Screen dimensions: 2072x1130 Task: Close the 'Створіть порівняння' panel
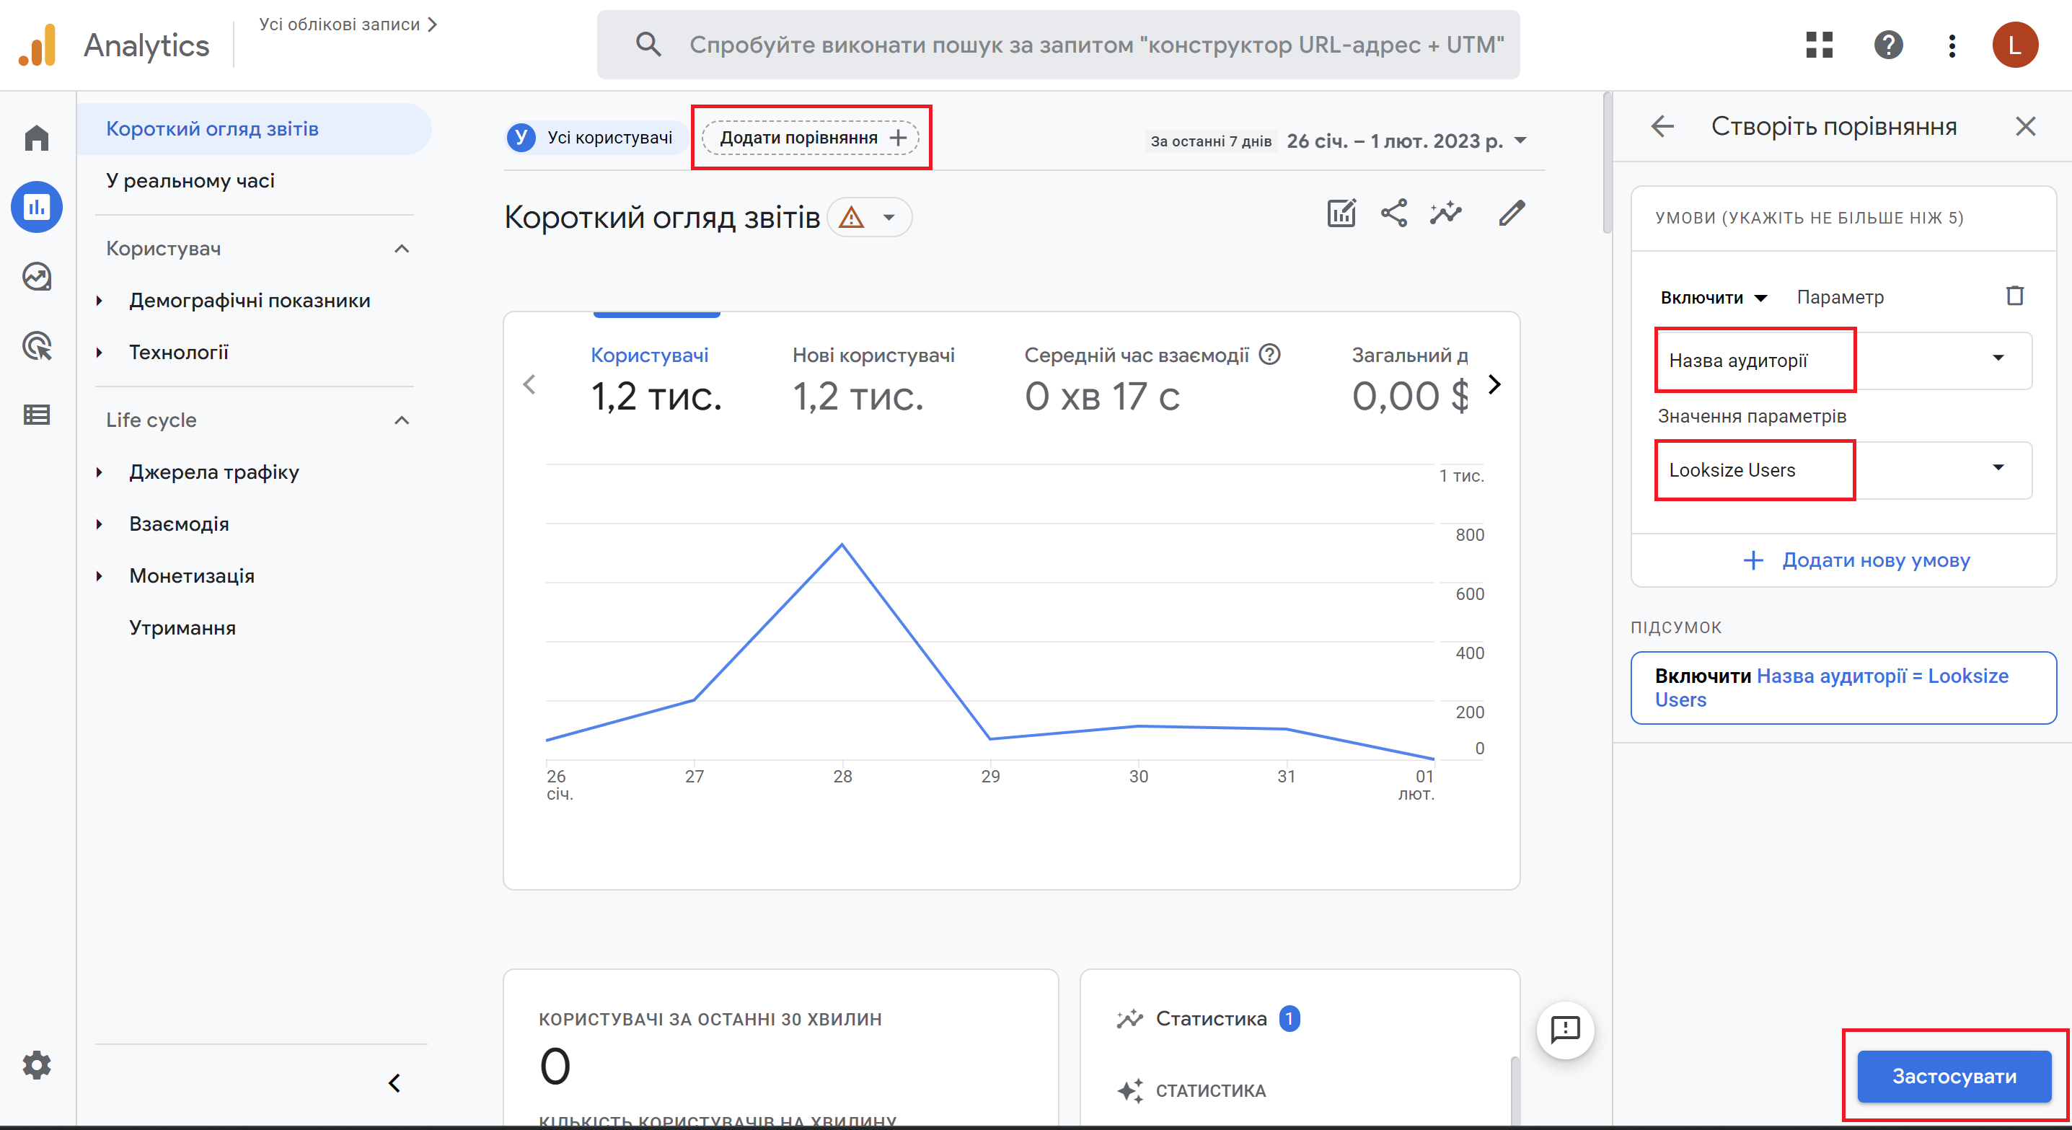[2025, 126]
